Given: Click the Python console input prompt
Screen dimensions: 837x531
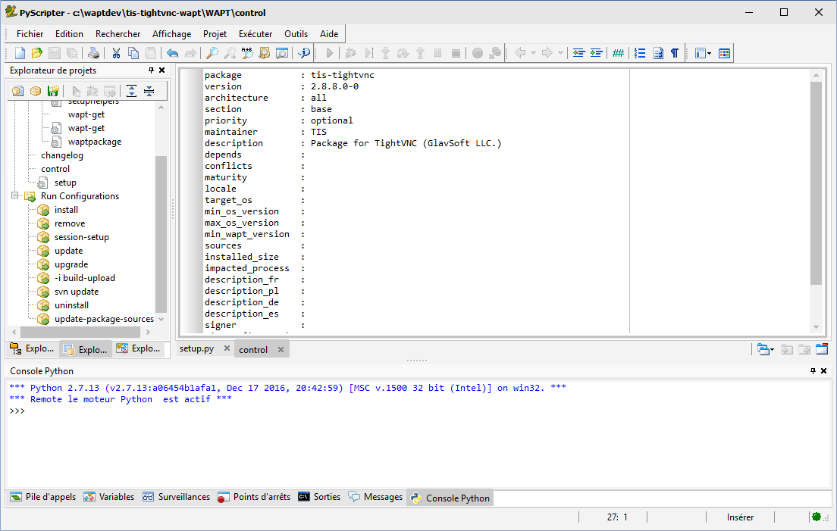Looking at the screenshot, I should coord(17,411).
